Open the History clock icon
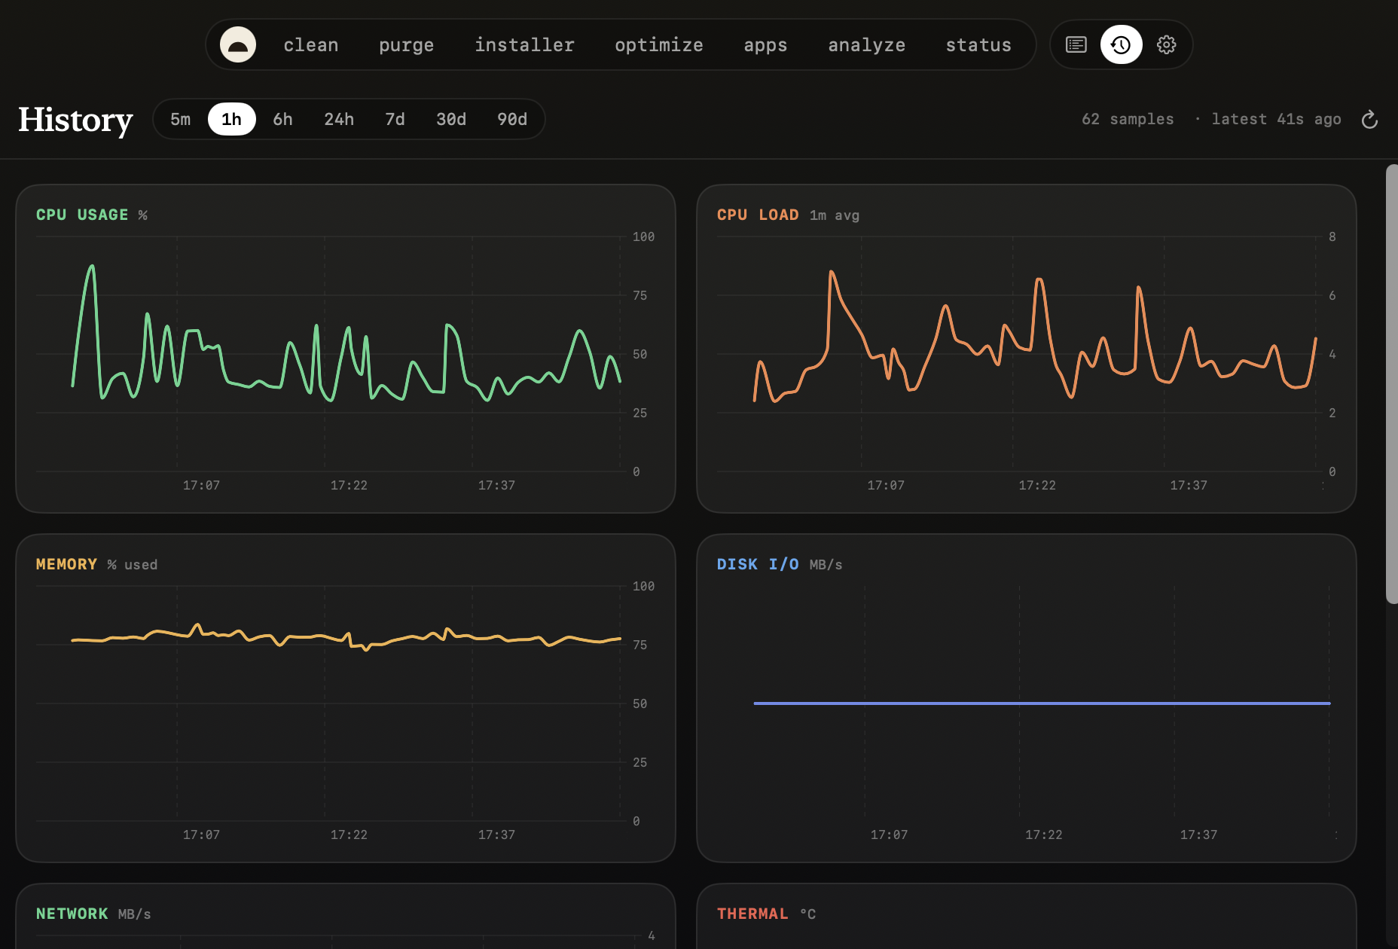This screenshot has width=1398, height=949. tap(1121, 44)
